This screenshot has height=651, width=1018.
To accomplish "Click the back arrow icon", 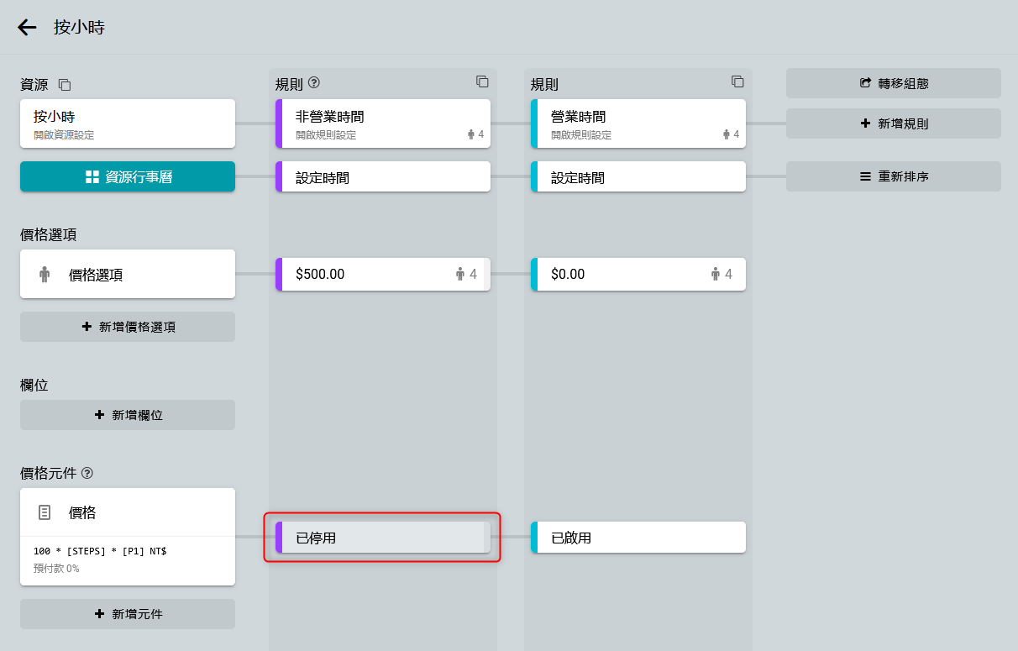I will (x=27, y=28).
